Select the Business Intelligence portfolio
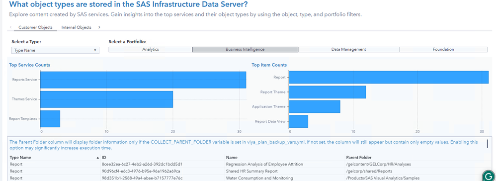This screenshot has height=181, width=496. click(x=245, y=49)
